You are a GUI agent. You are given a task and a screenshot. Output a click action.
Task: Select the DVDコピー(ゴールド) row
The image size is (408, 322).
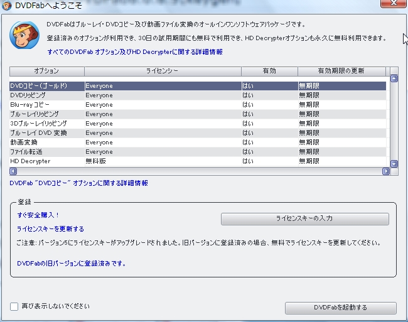pyautogui.click(x=198, y=86)
